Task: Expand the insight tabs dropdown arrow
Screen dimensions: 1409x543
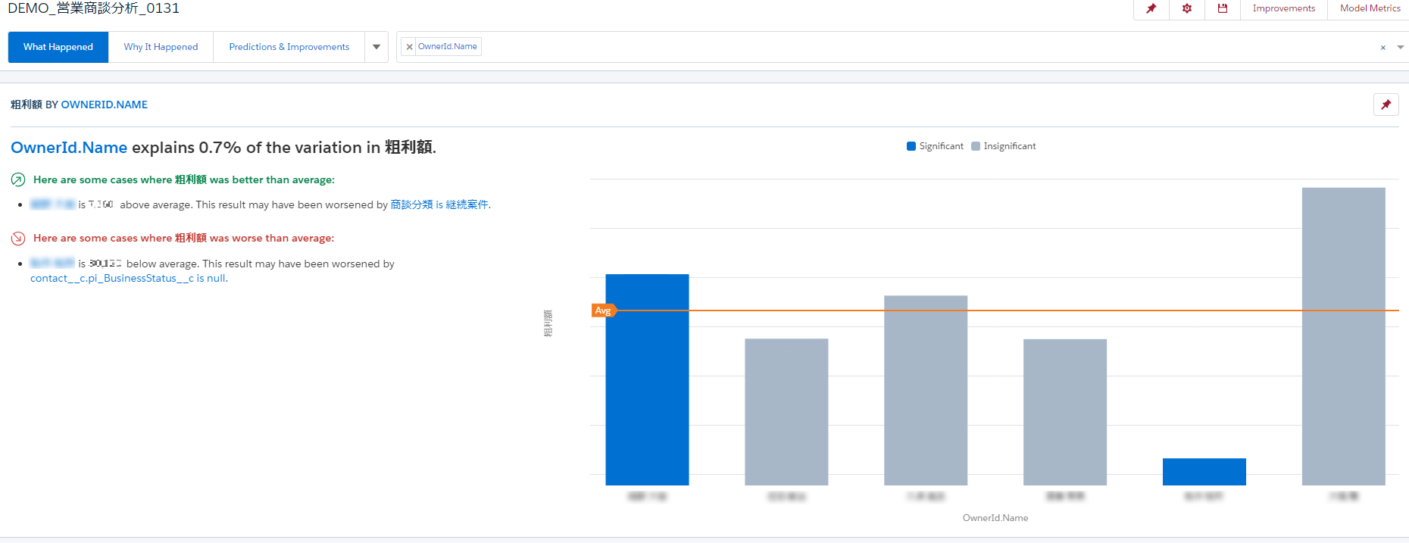Action: coord(376,47)
